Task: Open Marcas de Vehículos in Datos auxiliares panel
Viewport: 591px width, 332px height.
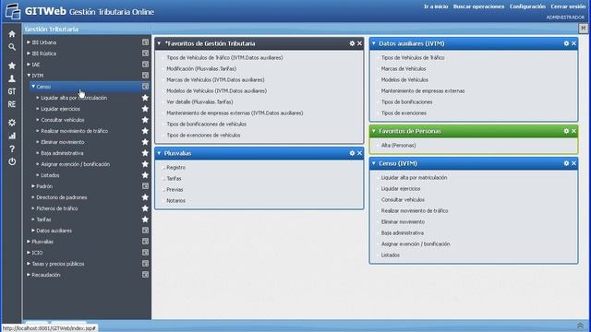Action: (404, 69)
